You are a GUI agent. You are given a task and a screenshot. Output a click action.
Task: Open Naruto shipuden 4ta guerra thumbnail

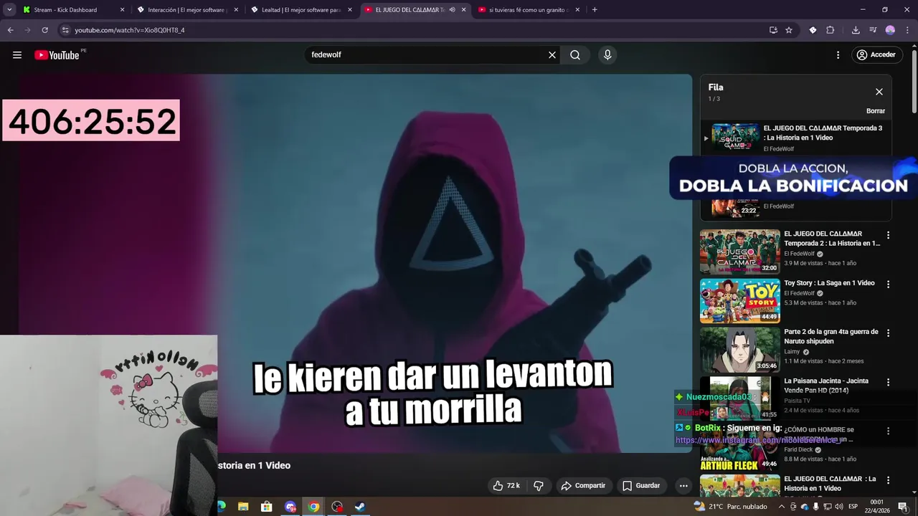739,350
